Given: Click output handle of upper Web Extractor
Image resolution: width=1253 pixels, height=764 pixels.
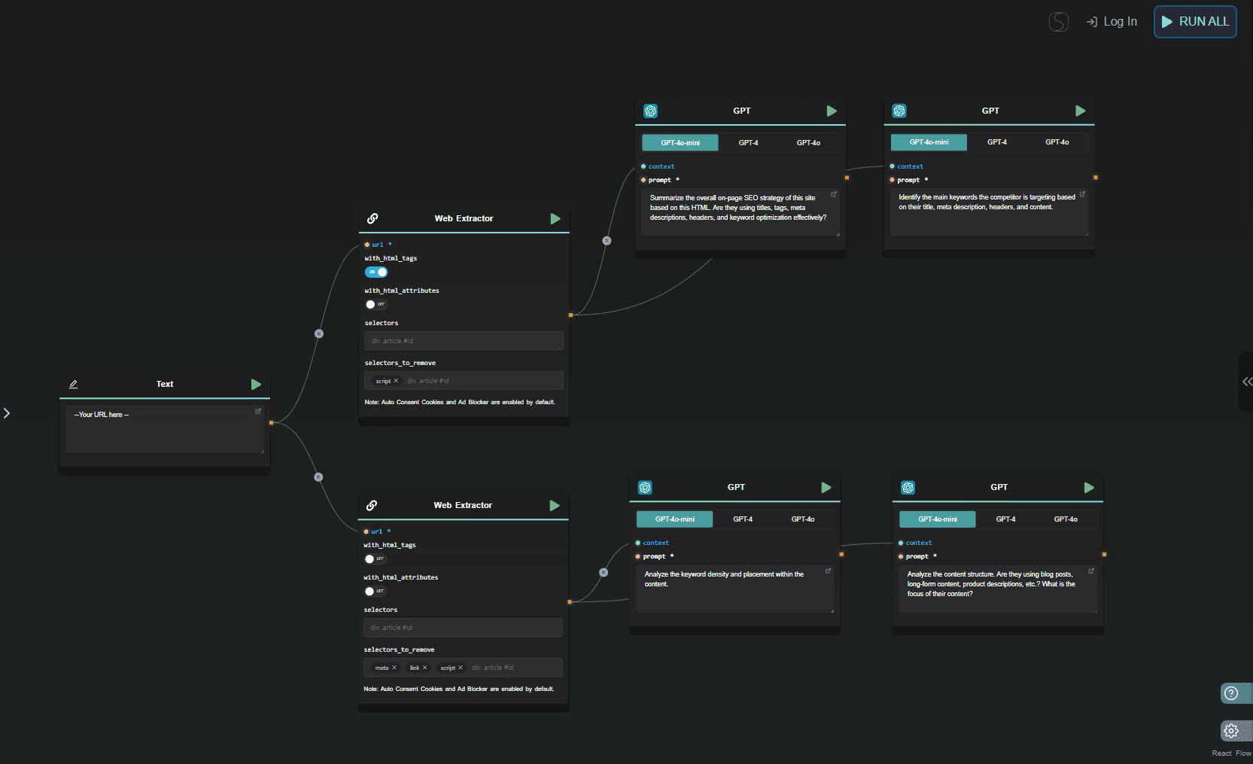Looking at the screenshot, I should [570, 315].
